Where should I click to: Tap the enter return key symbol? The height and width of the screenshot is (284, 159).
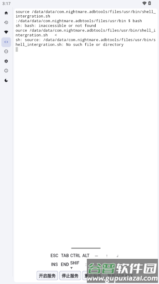tap(117, 256)
